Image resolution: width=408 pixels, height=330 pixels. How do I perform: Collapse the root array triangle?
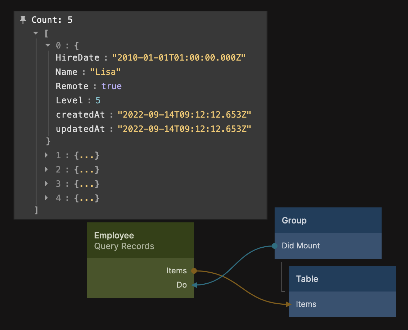[35, 33]
